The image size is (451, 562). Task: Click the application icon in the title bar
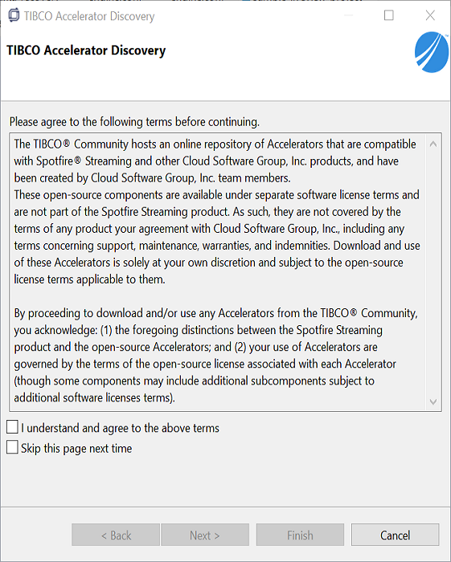point(14,15)
